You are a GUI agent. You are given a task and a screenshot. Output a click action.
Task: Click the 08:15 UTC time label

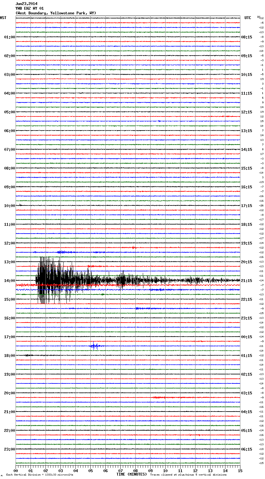247,37
